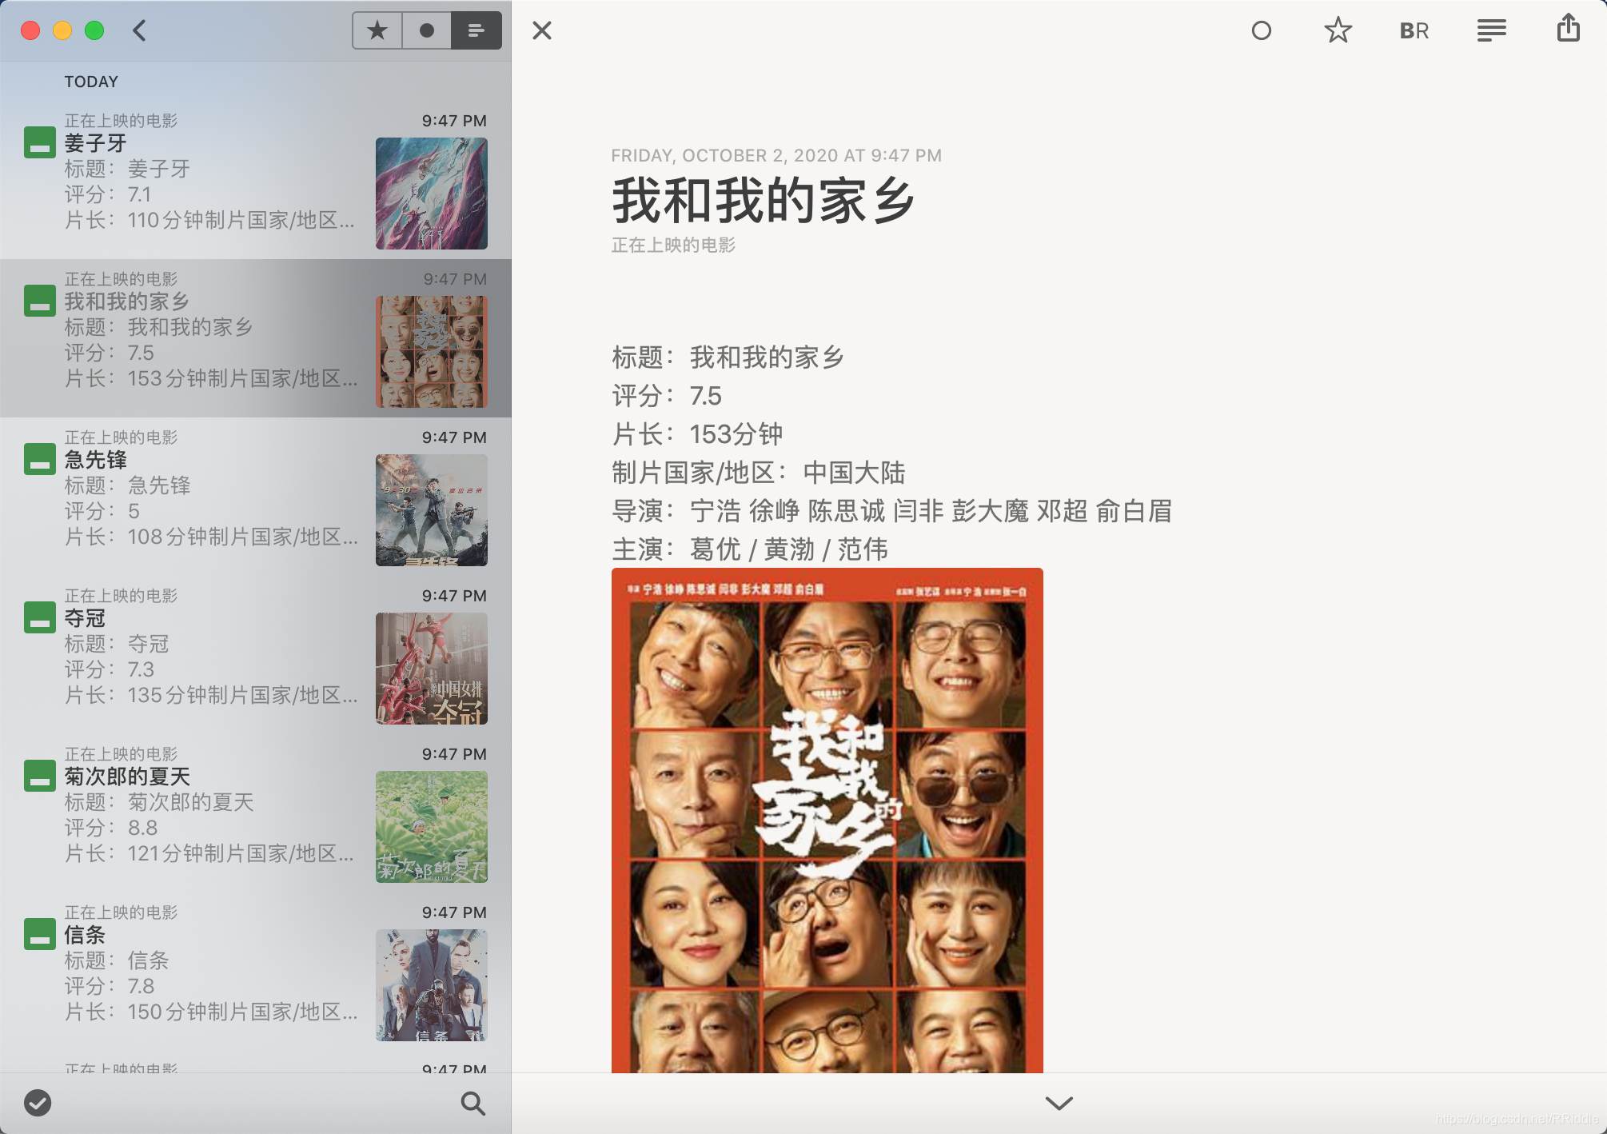
Task: Show unread articles with dot filter
Action: point(427,31)
